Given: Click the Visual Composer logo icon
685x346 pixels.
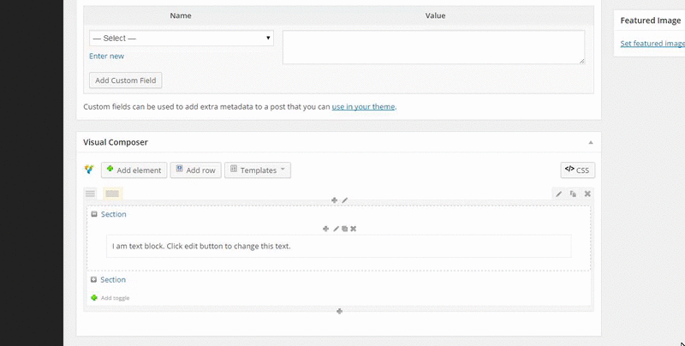Looking at the screenshot, I should click(89, 170).
